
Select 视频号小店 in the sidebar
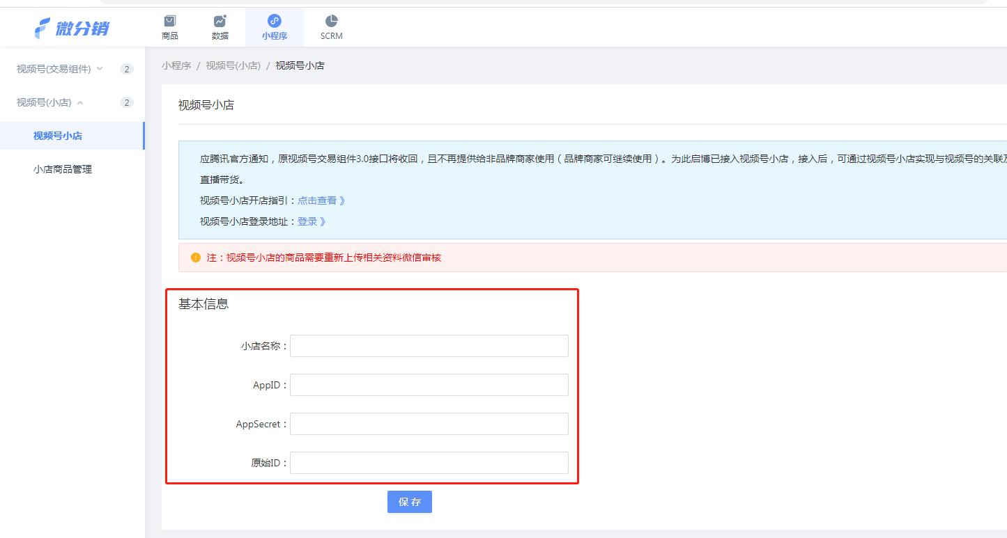pos(58,136)
